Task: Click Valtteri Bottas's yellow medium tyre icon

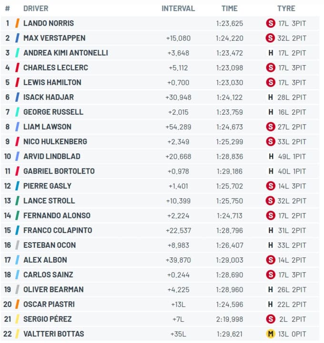Action: (x=271, y=334)
